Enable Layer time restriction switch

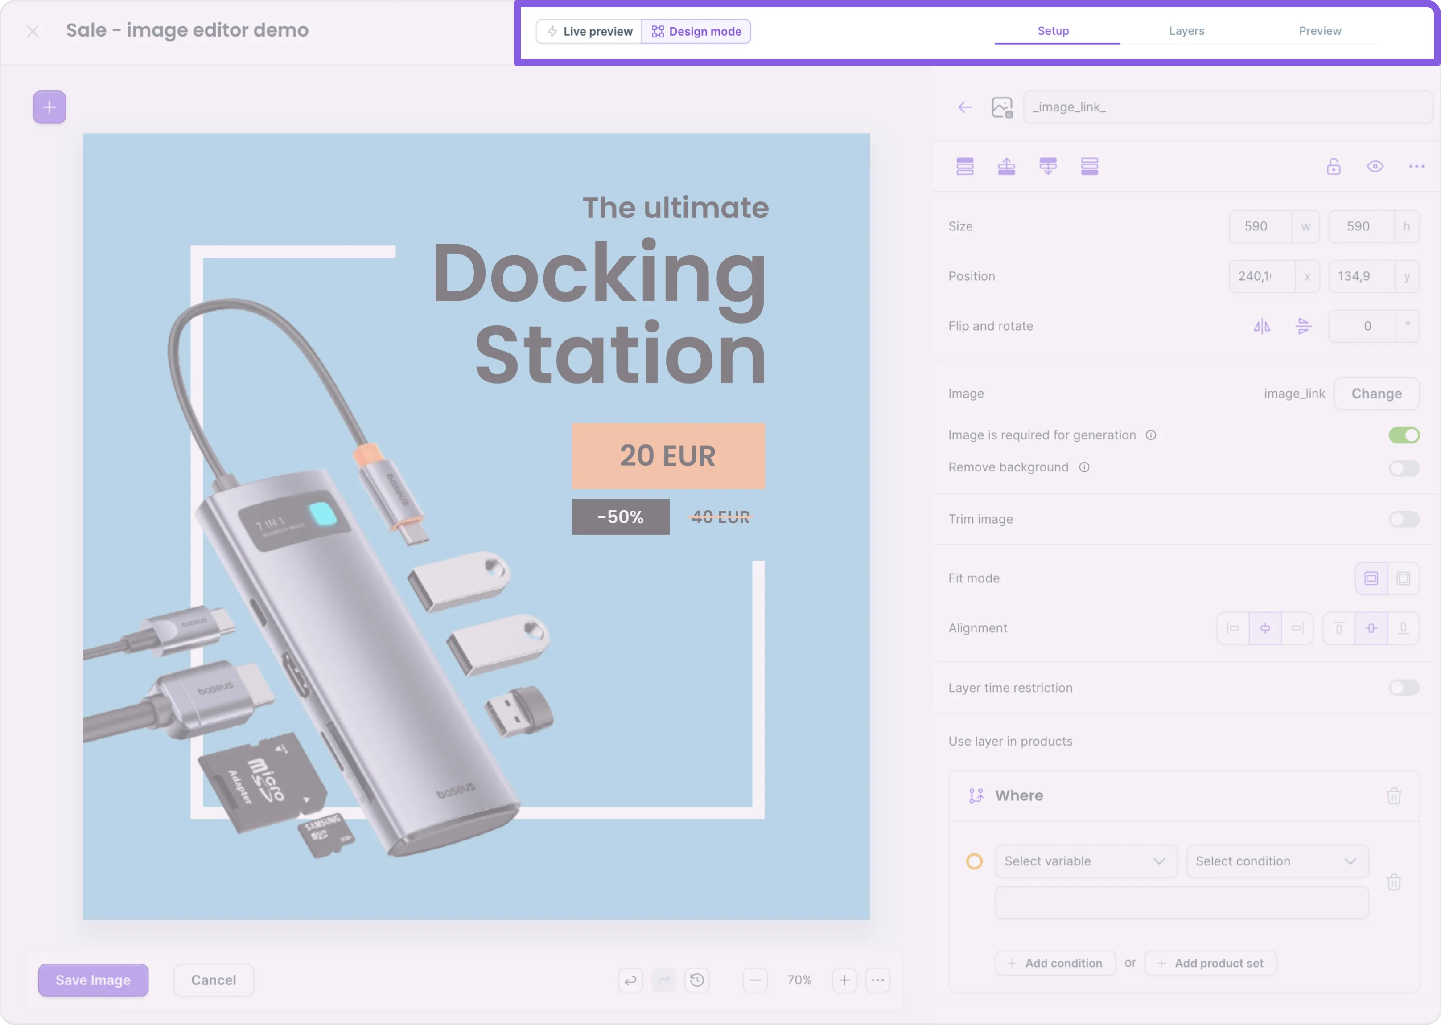1404,687
